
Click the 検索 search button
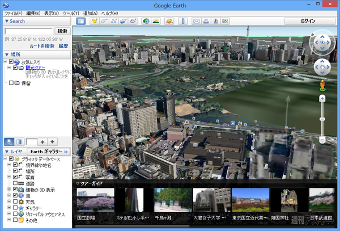click(x=62, y=31)
